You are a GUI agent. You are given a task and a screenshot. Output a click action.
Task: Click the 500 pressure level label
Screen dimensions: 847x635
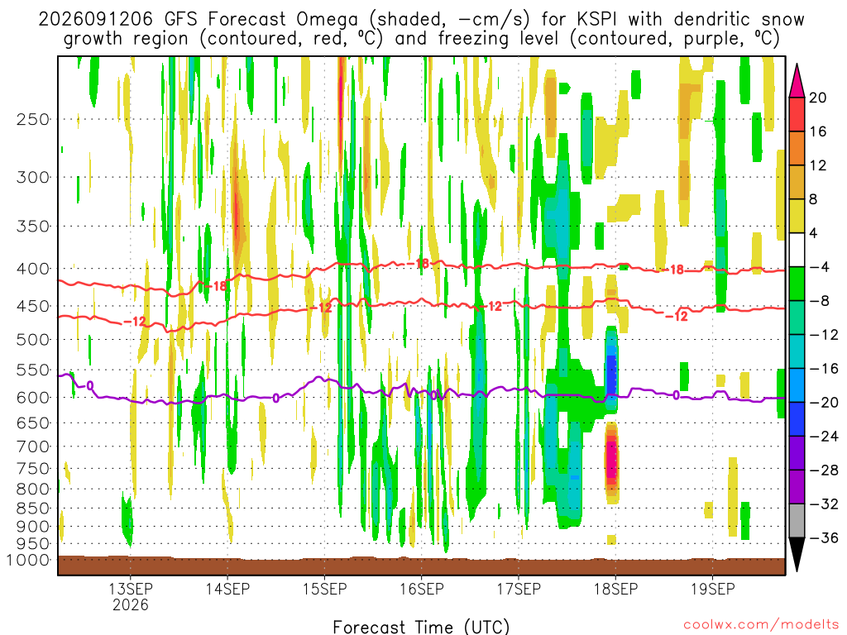pos(33,340)
